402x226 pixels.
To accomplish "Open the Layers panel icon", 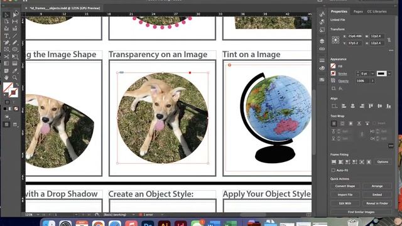I will (x=322, y=41).
